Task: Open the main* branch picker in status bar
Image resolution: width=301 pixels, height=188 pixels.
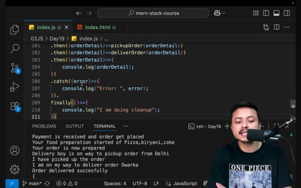Action: pos(32,184)
